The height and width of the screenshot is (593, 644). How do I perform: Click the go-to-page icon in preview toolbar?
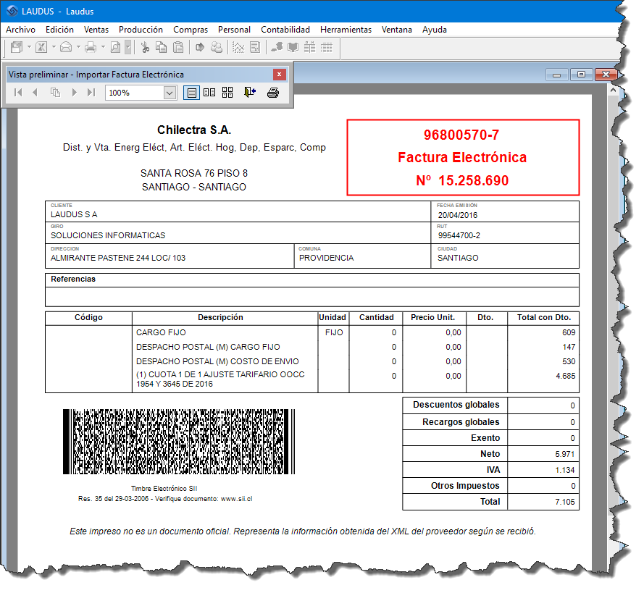coord(56,93)
